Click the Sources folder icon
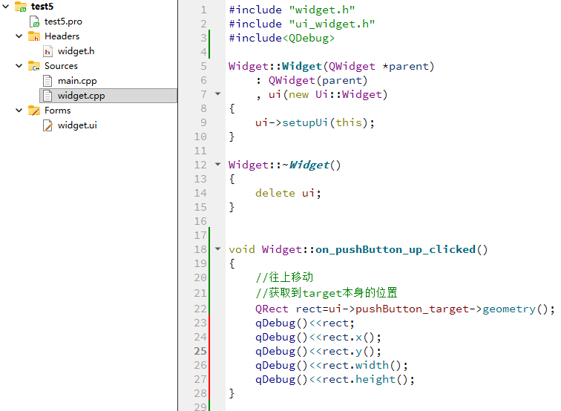Viewport: 561px width, 411px height. pyautogui.click(x=34, y=66)
